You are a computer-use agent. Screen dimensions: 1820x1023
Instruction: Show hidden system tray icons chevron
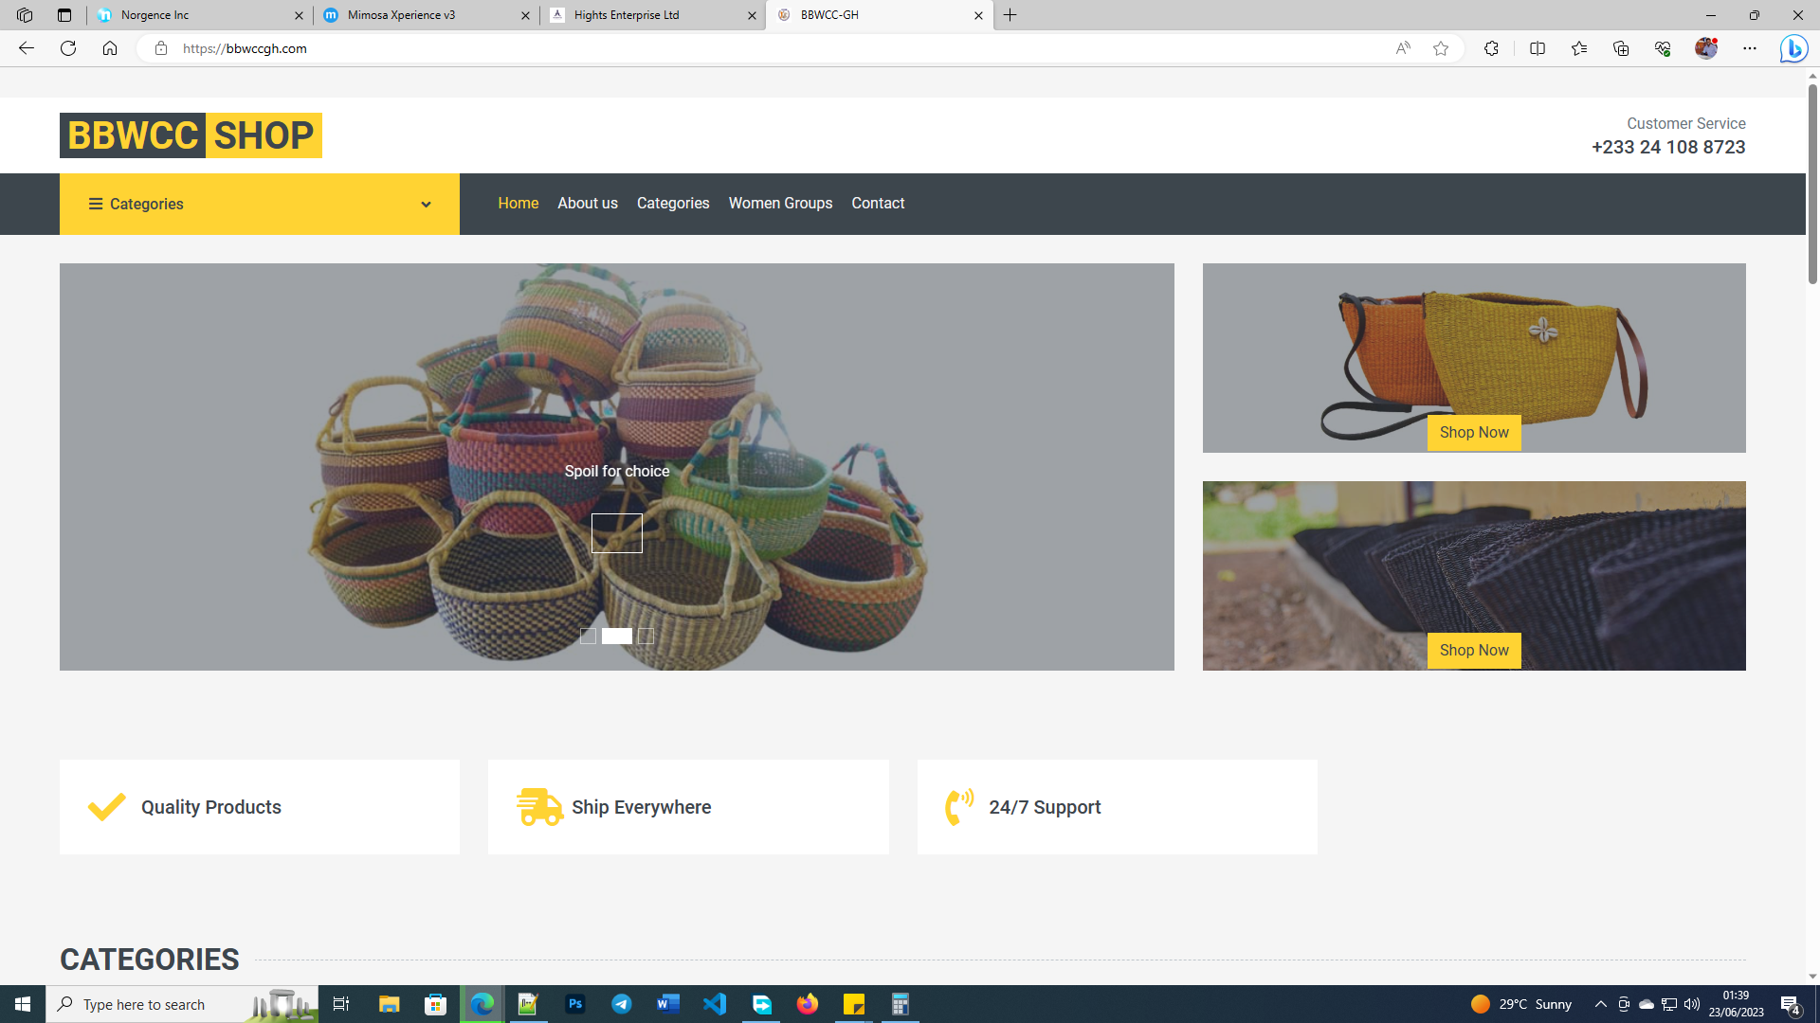click(x=1600, y=1004)
